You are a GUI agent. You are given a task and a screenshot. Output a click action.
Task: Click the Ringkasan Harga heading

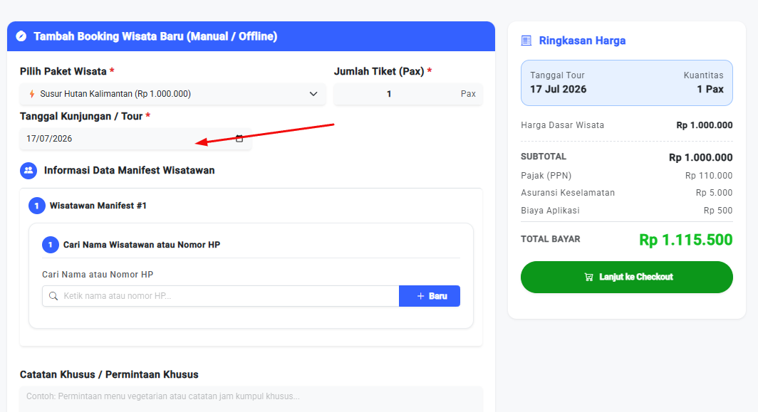[x=582, y=41]
